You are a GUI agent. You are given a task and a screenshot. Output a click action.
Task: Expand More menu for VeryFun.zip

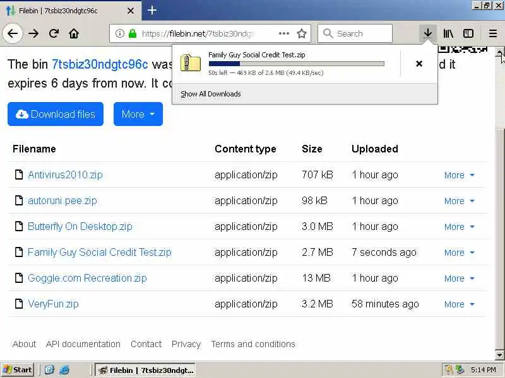pos(460,304)
